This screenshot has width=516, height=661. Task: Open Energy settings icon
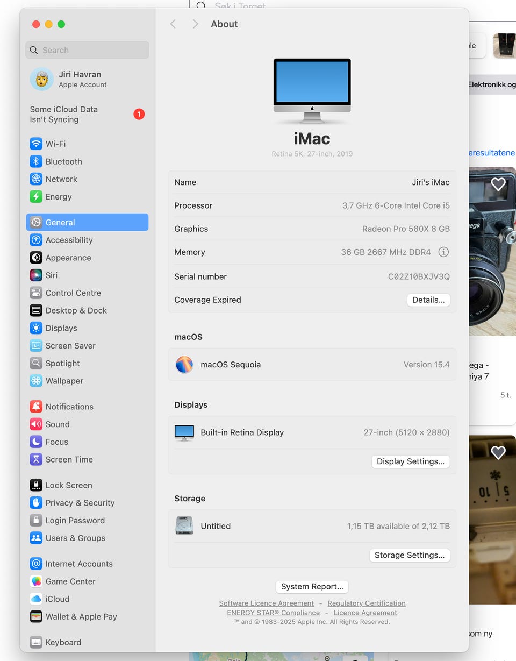tap(36, 197)
